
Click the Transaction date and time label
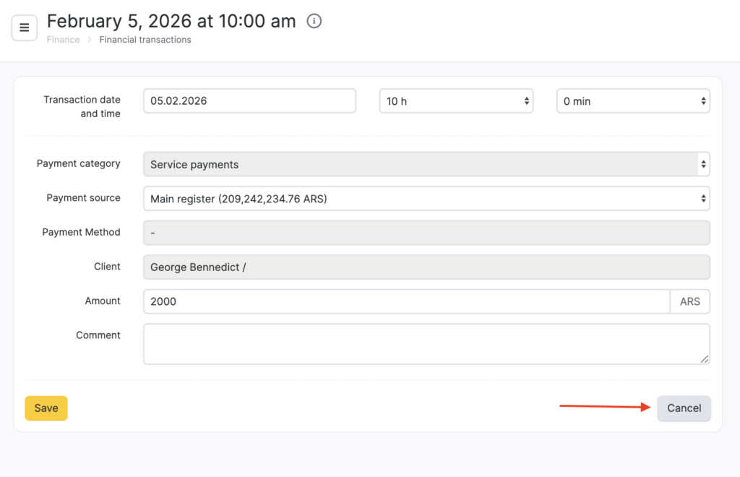[x=82, y=106]
